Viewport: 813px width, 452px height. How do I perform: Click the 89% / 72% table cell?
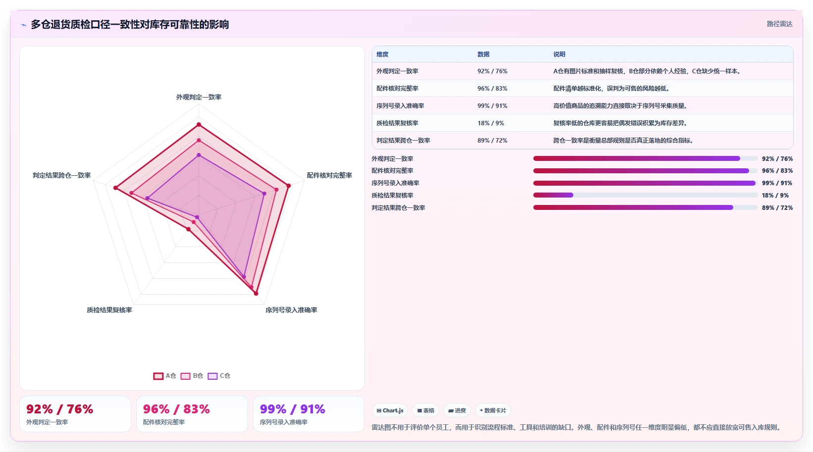click(492, 141)
